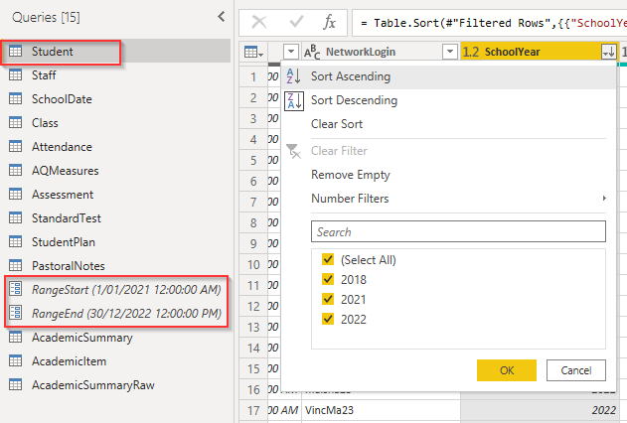Click the Cancel button
627x423 pixels.
tap(576, 370)
